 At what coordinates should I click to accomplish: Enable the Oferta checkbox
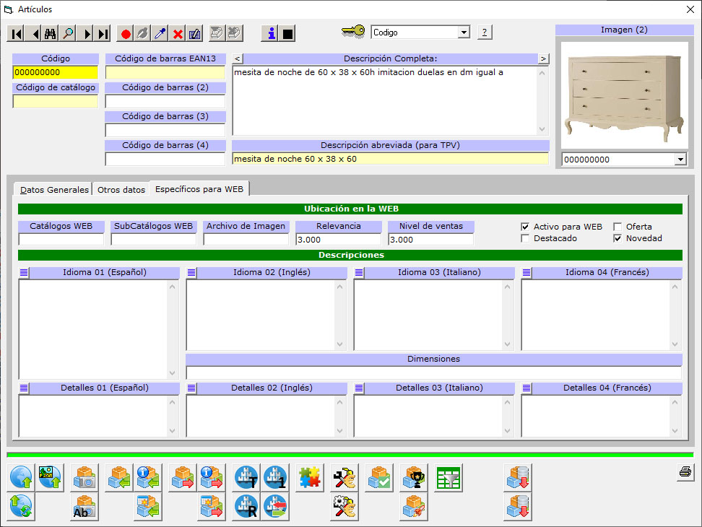[617, 227]
